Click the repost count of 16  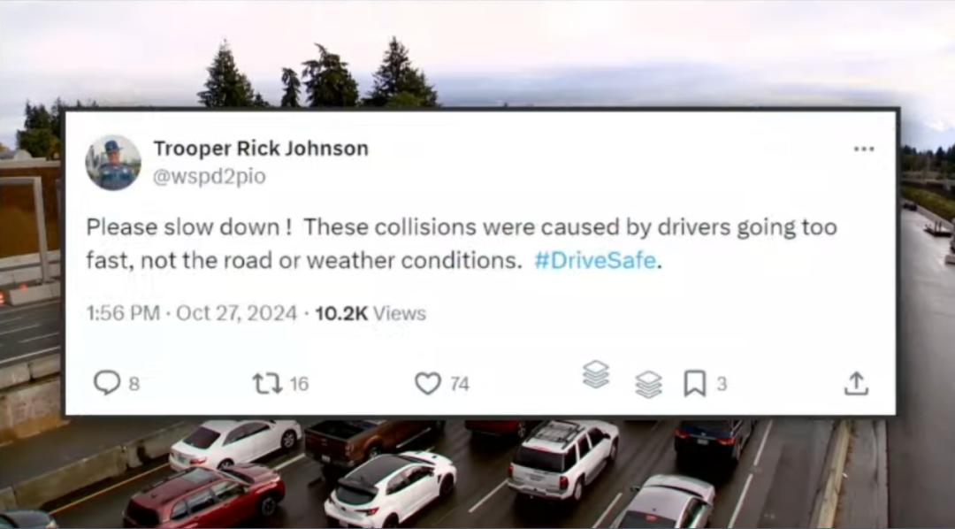(299, 384)
